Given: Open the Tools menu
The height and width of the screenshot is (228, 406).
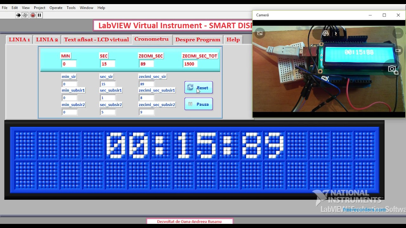Looking at the screenshot, I should (x=71, y=8).
